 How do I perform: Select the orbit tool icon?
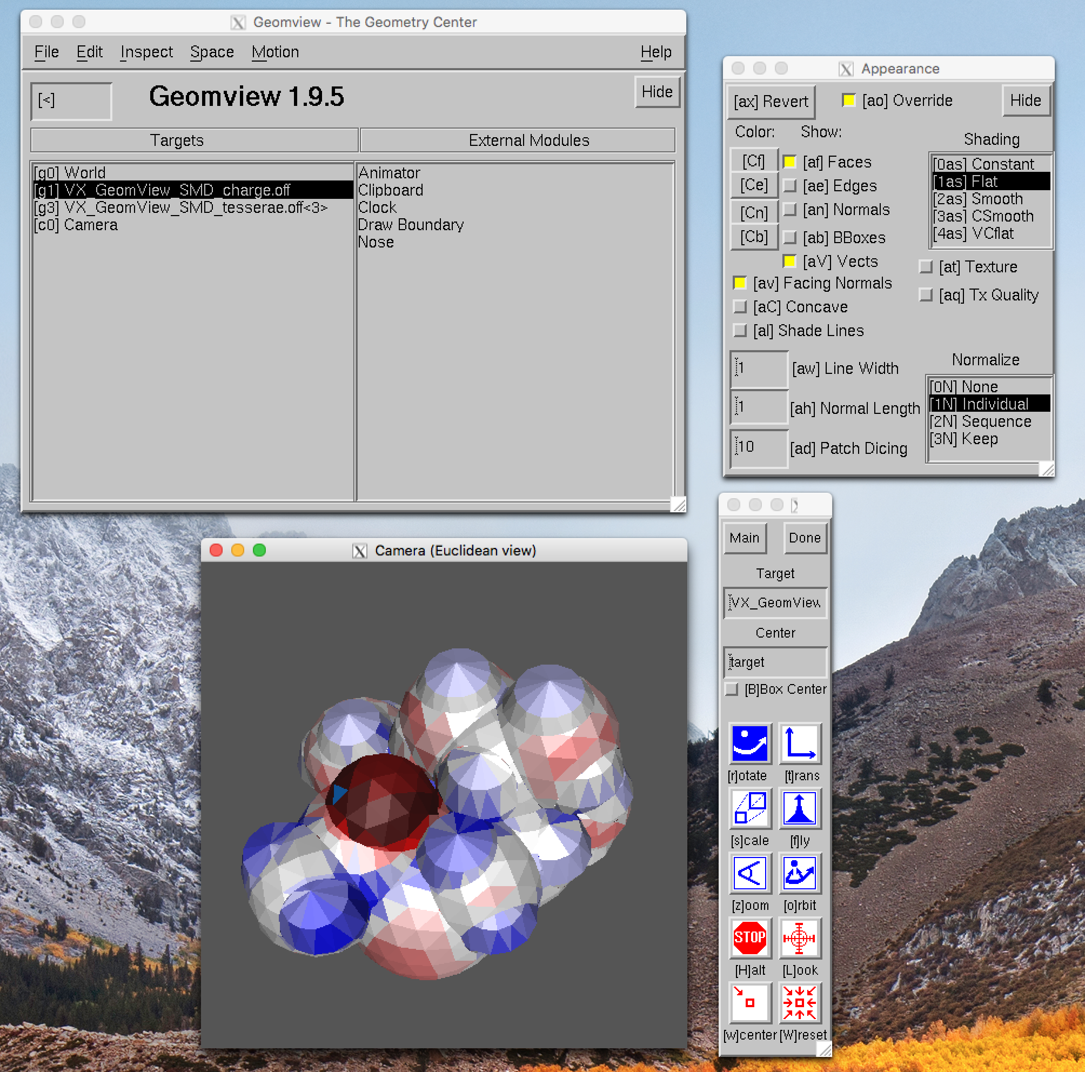click(800, 873)
